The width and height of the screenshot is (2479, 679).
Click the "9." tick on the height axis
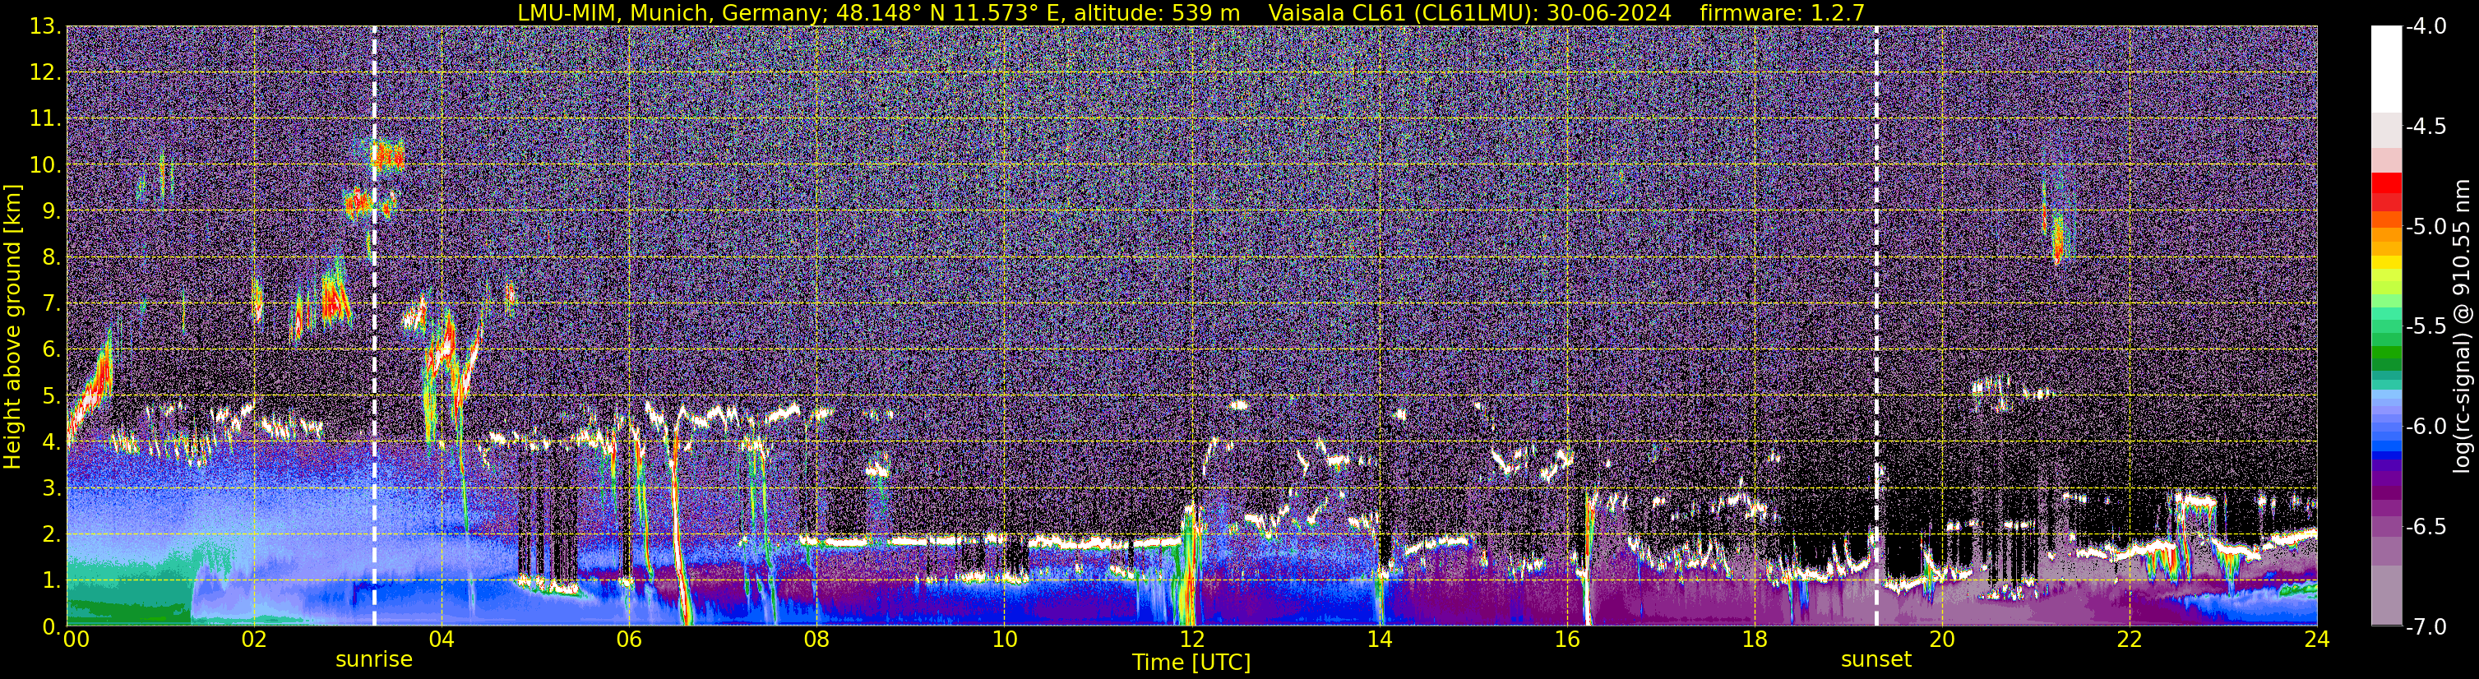click(50, 211)
